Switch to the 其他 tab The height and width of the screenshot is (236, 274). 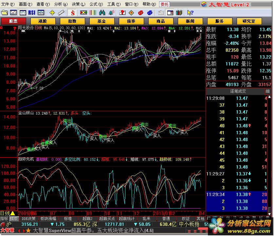coord(201,219)
